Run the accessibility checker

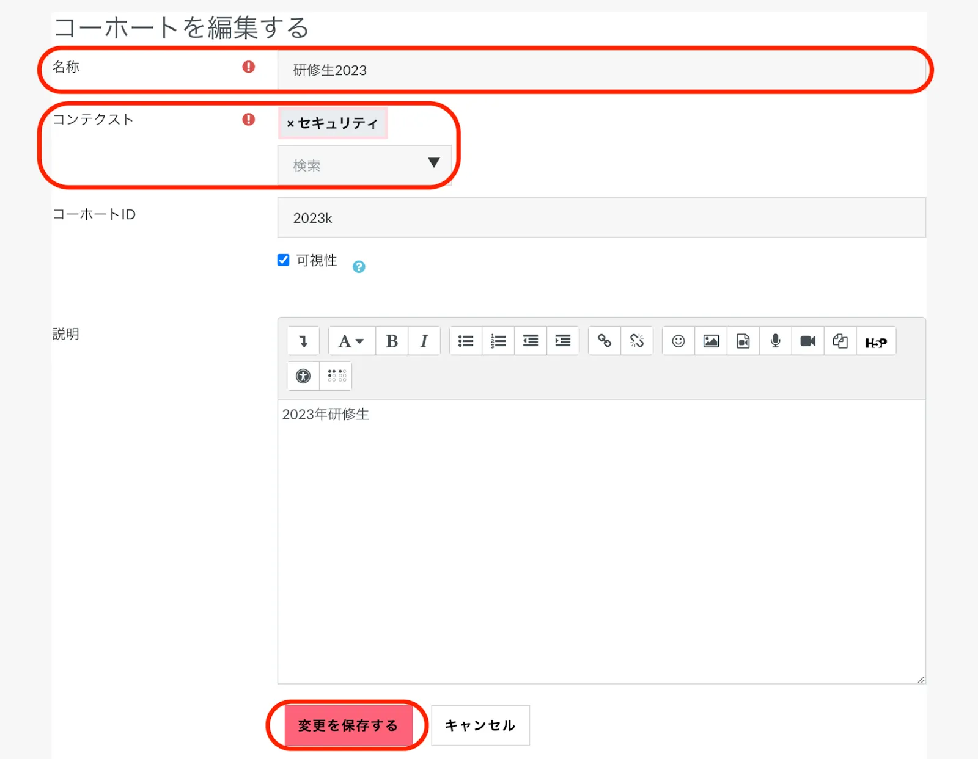303,376
